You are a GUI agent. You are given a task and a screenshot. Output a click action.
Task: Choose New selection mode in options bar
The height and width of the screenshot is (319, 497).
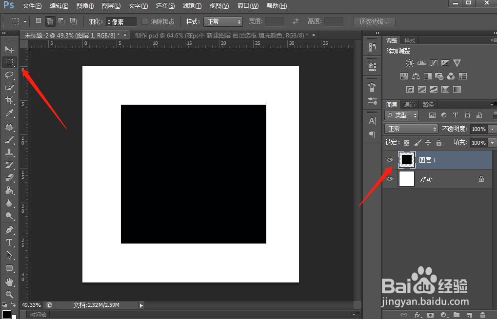[x=39, y=21]
